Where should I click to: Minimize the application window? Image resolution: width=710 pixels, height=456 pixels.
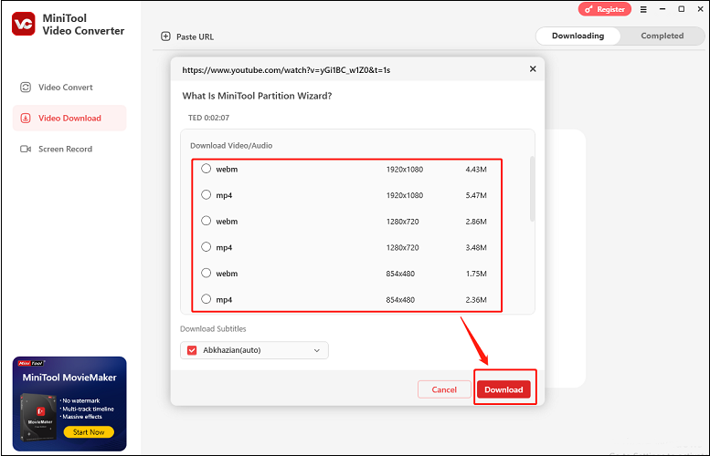tap(662, 9)
